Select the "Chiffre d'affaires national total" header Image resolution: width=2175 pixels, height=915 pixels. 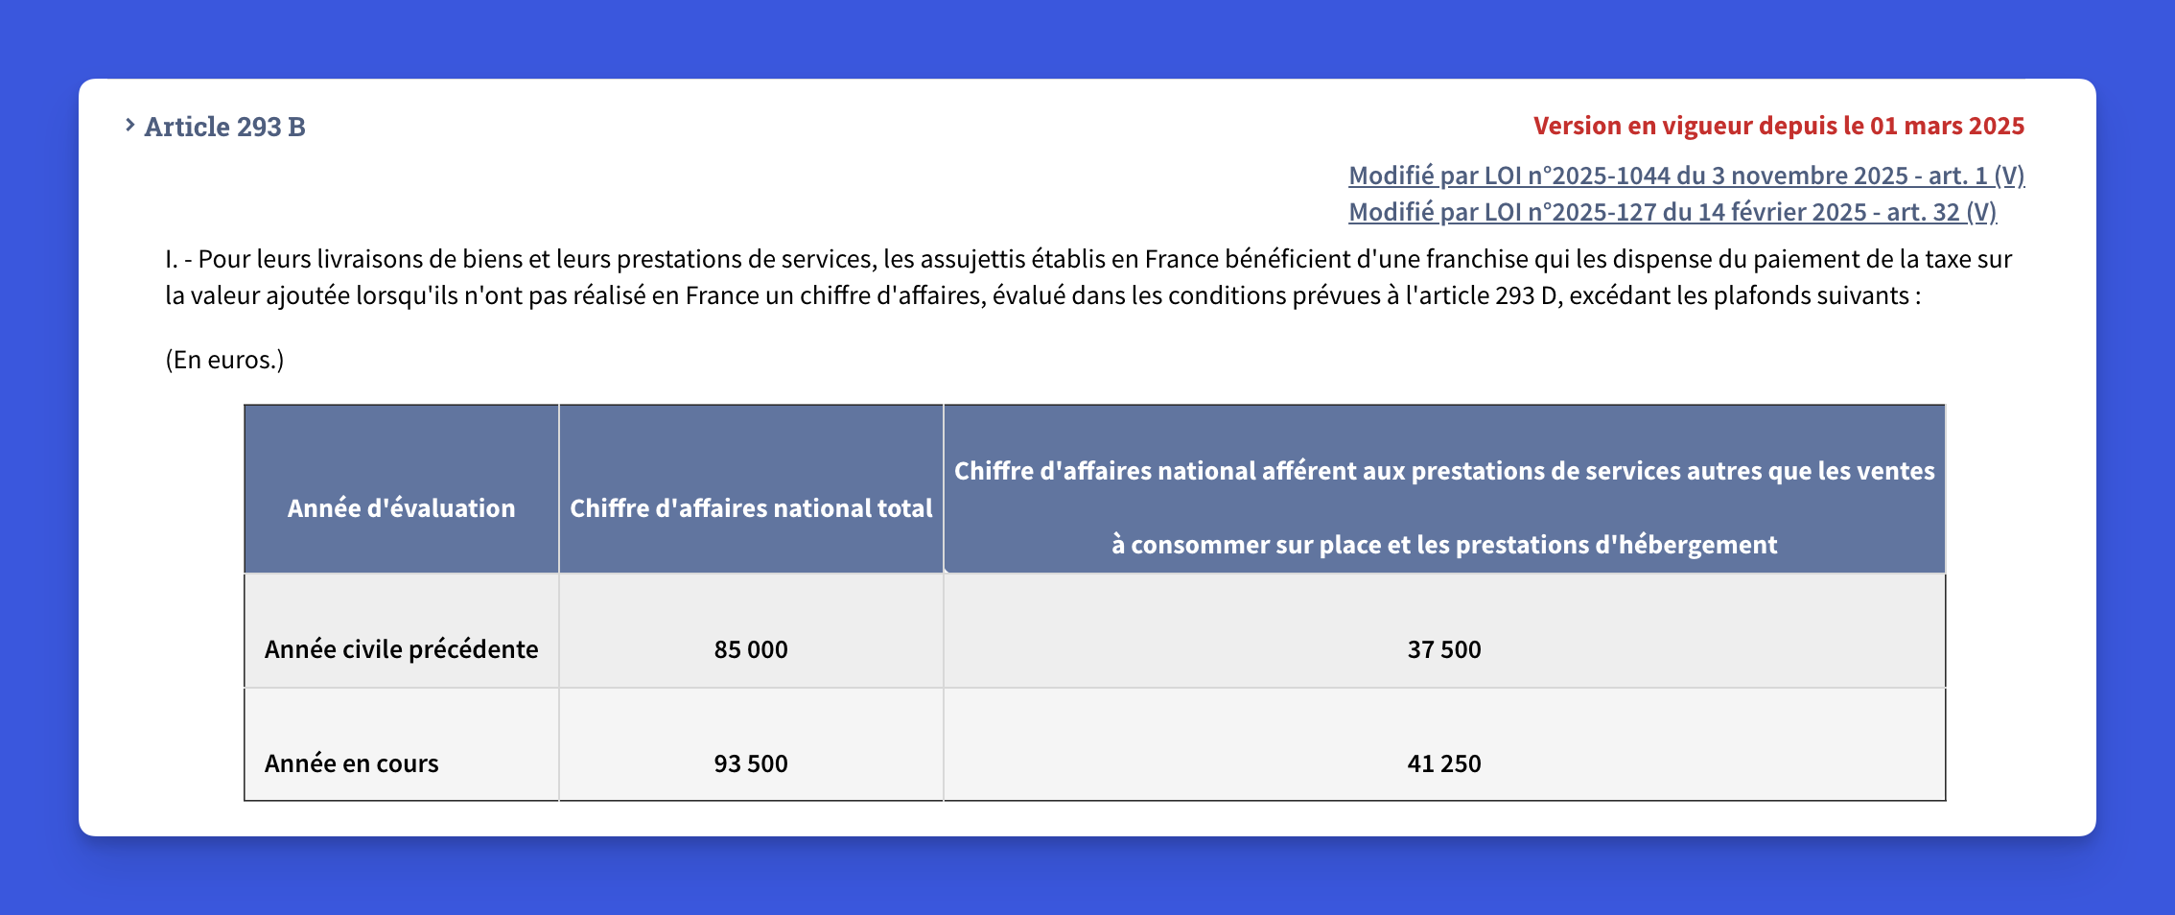[751, 508]
